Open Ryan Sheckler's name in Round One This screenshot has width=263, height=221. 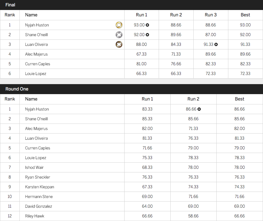[x=37, y=177]
